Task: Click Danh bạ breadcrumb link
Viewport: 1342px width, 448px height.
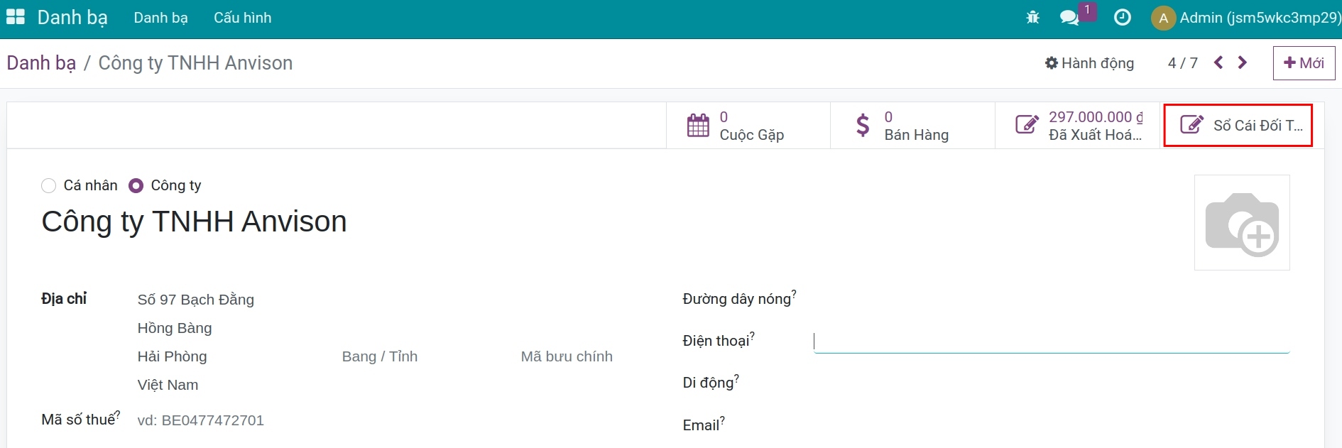Action: pos(41,63)
